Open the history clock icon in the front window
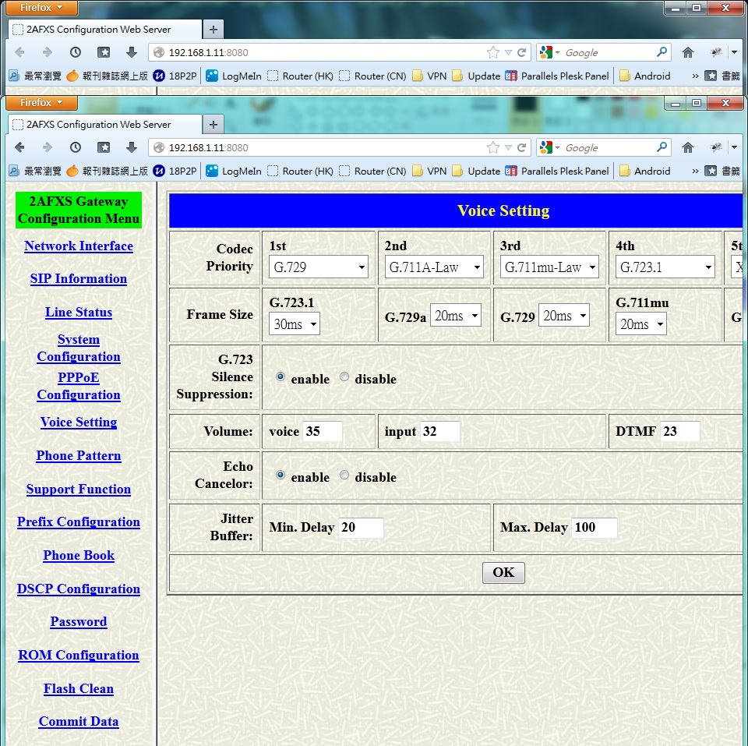 tap(76, 147)
